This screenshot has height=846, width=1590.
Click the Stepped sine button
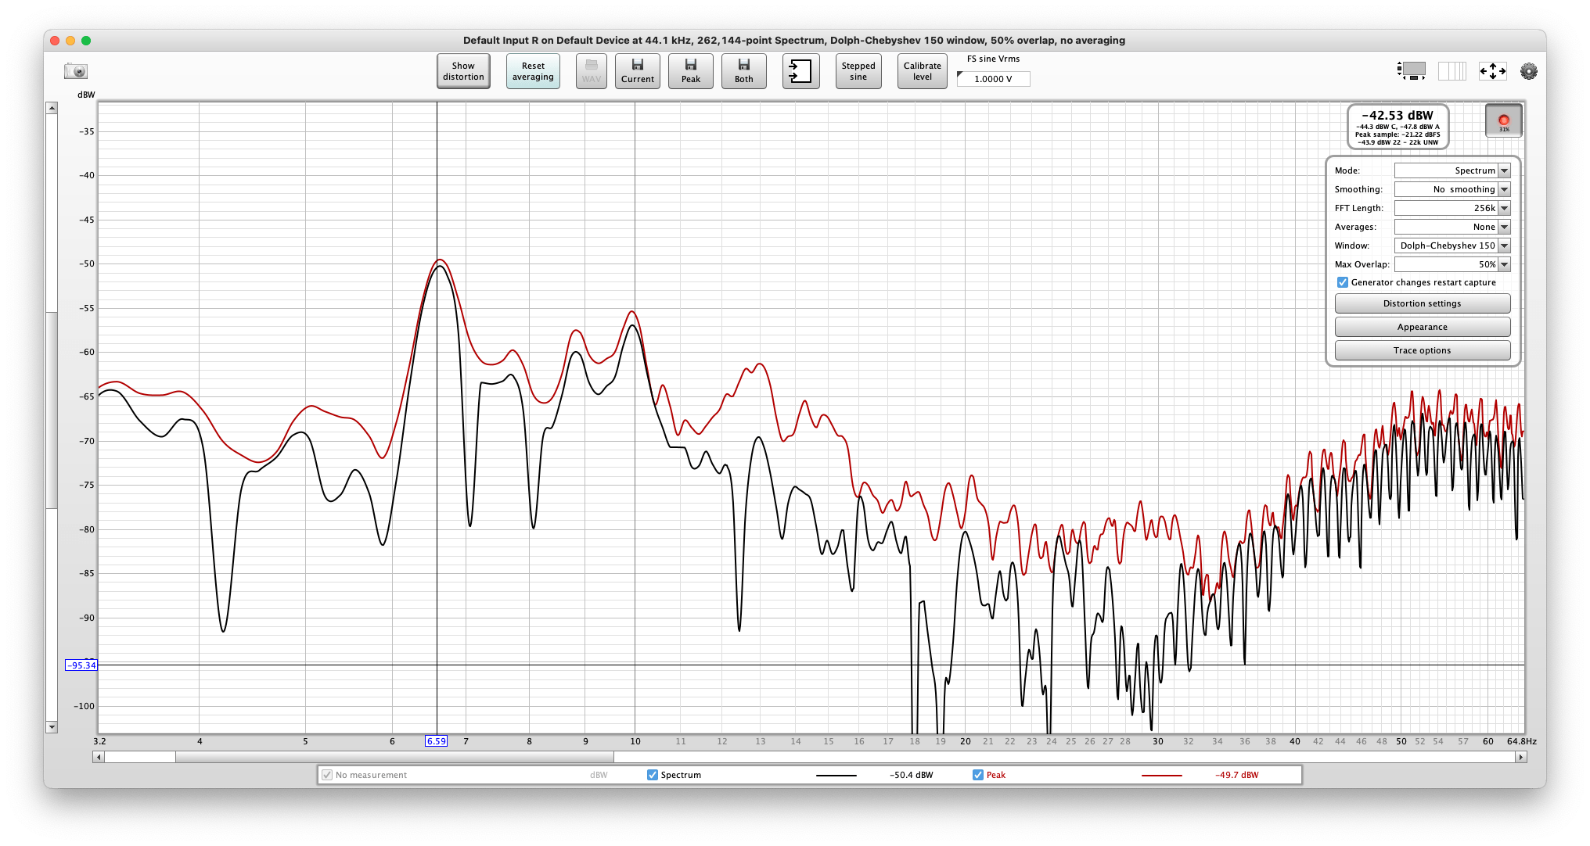pyautogui.click(x=858, y=71)
